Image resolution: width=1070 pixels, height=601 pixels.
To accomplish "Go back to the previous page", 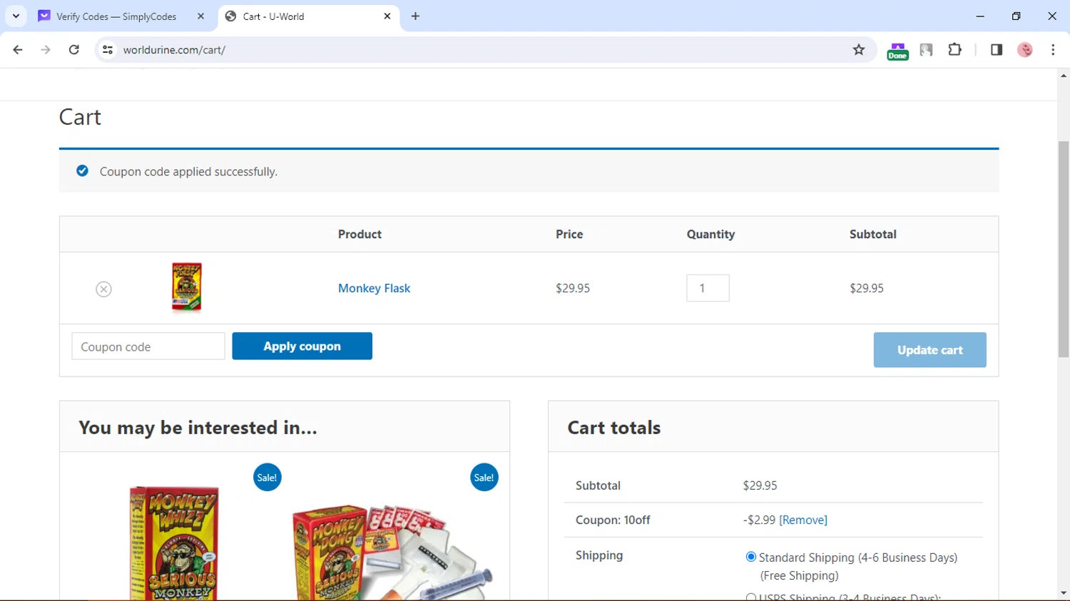I will [18, 50].
